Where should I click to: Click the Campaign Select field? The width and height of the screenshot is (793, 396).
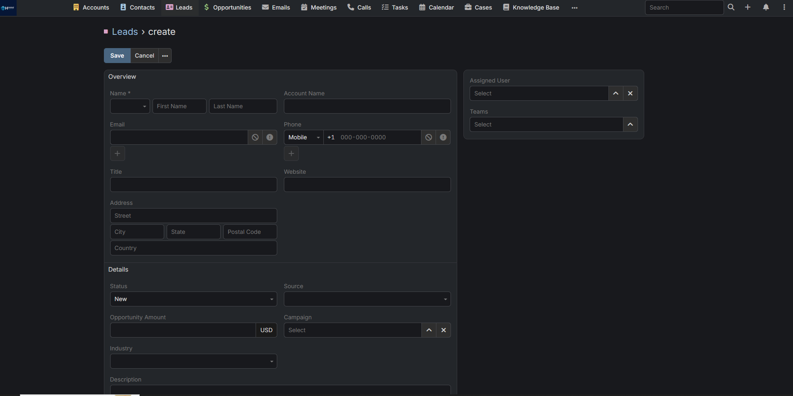click(352, 330)
